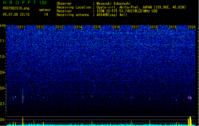Click the strong red meteor echo at 2311

(23, 99)
